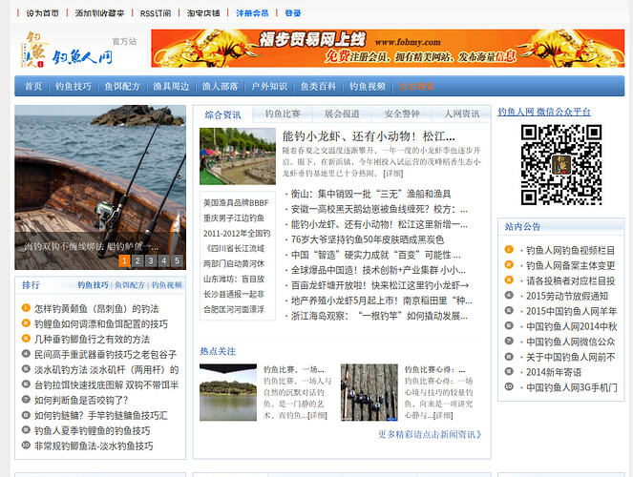Open 钓鱼视频 in the navigation bar
The height and width of the screenshot is (477, 633).
pos(368,86)
